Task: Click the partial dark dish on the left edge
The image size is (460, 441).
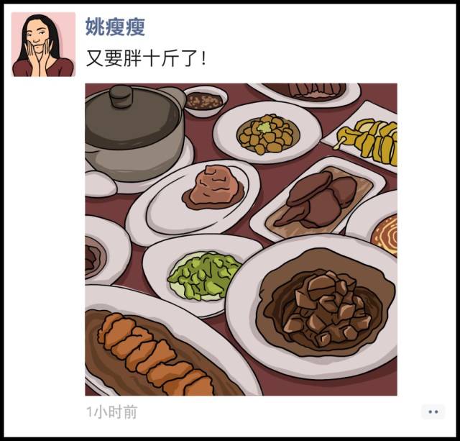Action: pyautogui.click(x=94, y=257)
